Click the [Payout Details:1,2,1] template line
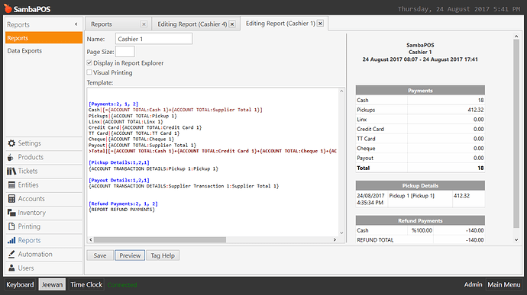 click(x=119, y=180)
